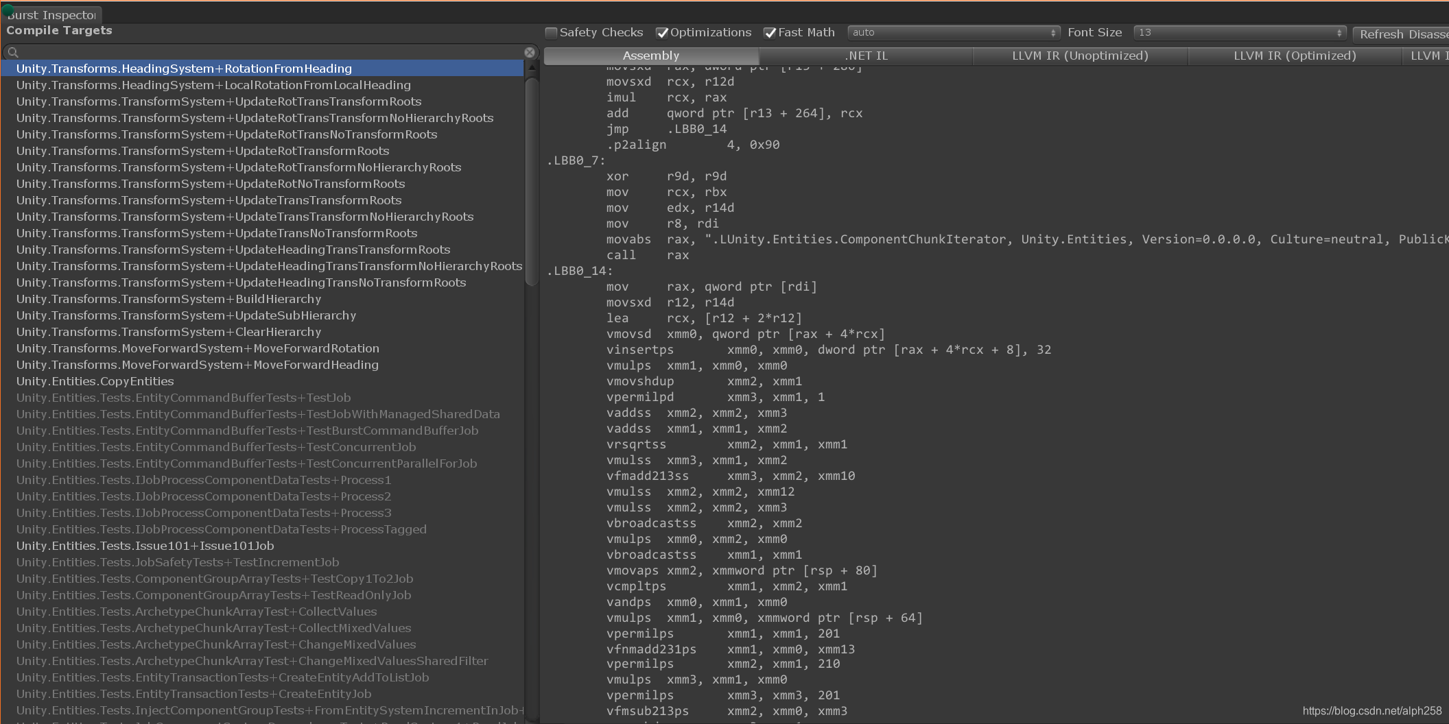Select ArchetypeChunkArrayTest+ChangeMixedValues entry
Viewport: 1449px width, 724px height.
click(x=262, y=644)
